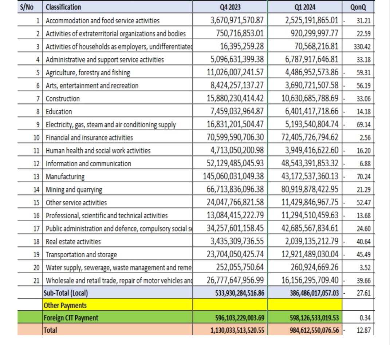Click Activities of households as employers row
The height and width of the screenshot is (345, 390).
[x=119, y=47]
